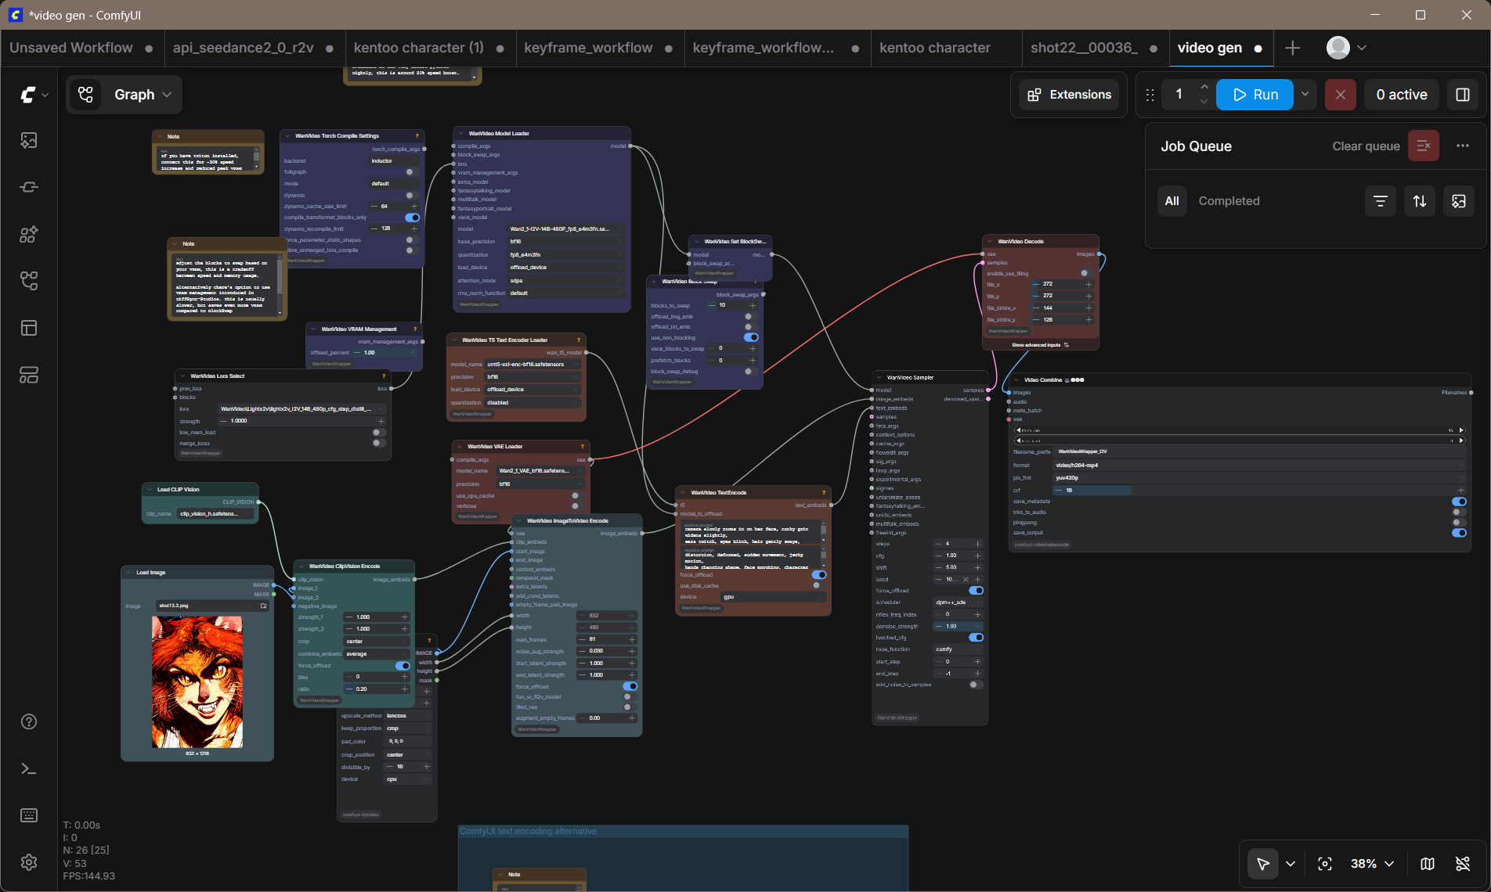The width and height of the screenshot is (1491, 892).
Task: Open keyboard shortcuts panel
Action: [29, 815]
